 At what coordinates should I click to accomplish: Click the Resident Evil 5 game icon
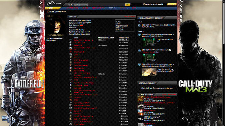point(71,71)
